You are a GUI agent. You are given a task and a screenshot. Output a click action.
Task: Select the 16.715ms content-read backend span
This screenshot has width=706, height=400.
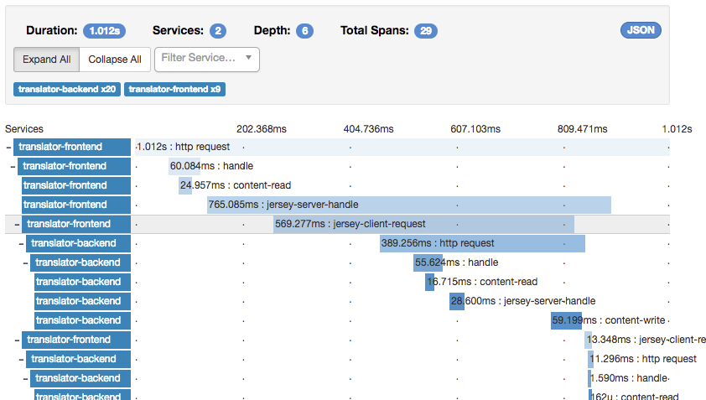(429, 282)
